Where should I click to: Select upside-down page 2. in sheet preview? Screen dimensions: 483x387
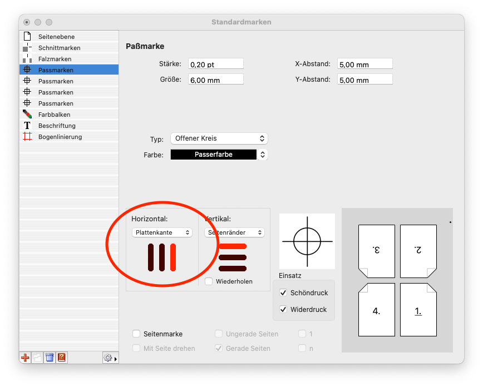tap(418, 251)
